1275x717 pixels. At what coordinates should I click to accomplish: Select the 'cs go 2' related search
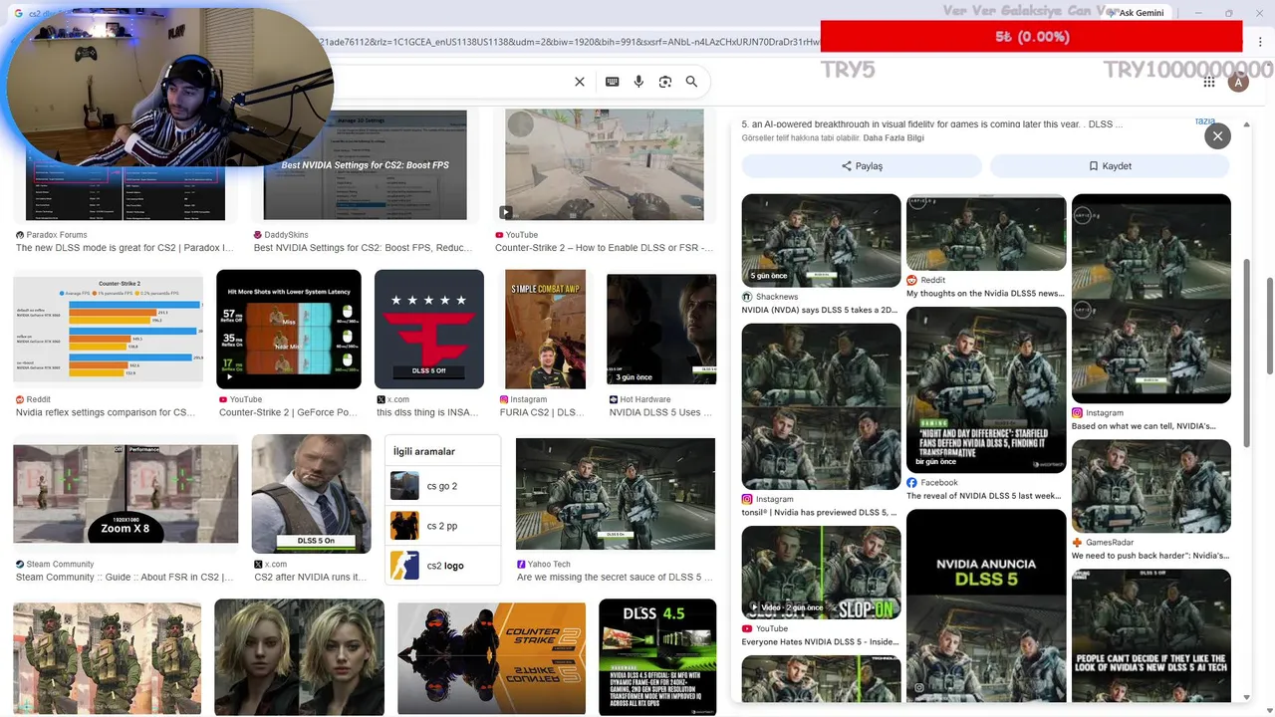(x=443, y=486)
